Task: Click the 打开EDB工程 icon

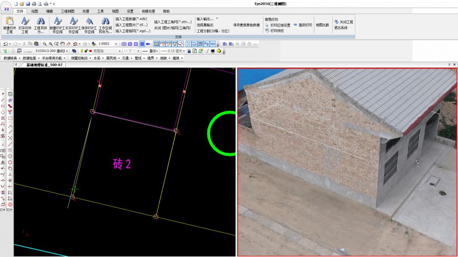Action: (25, 21)
